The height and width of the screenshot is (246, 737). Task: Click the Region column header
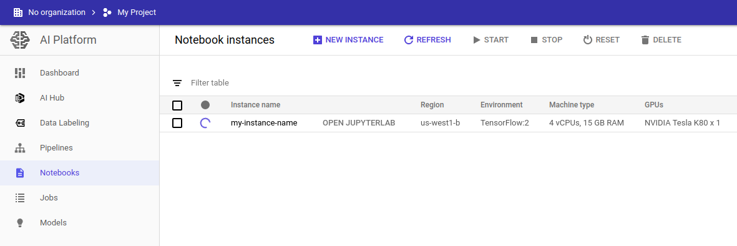click(432, 105)
